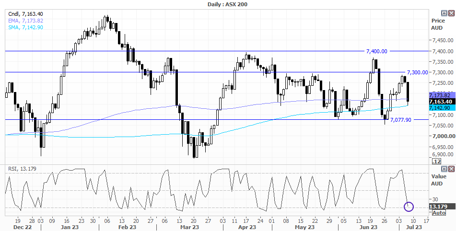The height and width of the screenshot is (231, 456).
Task: Select the Cndl, 7,163.40 legend entry
Action: pyautogui.click(x=26, y=14)
